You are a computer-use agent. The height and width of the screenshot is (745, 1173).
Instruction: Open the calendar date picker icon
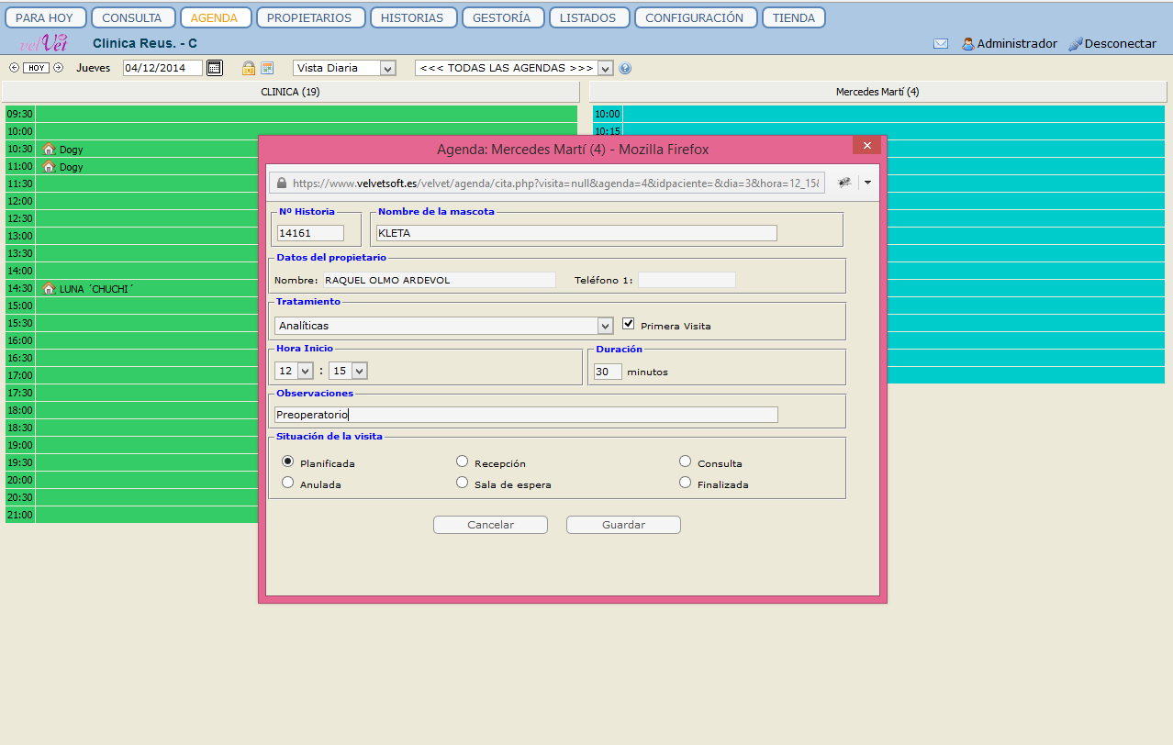[214, 68]
